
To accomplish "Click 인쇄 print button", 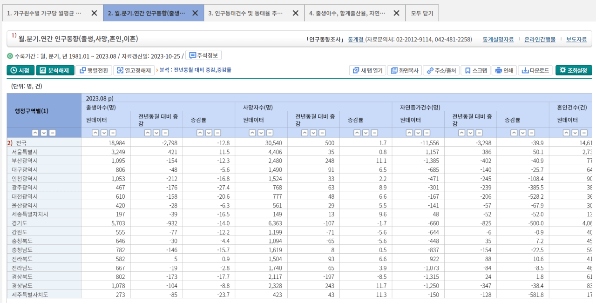I will (x=504, y=70).
